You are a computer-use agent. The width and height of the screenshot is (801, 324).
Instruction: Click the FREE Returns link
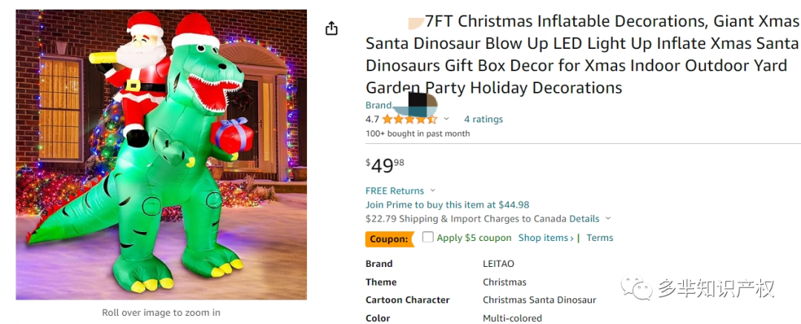(395, 191)
